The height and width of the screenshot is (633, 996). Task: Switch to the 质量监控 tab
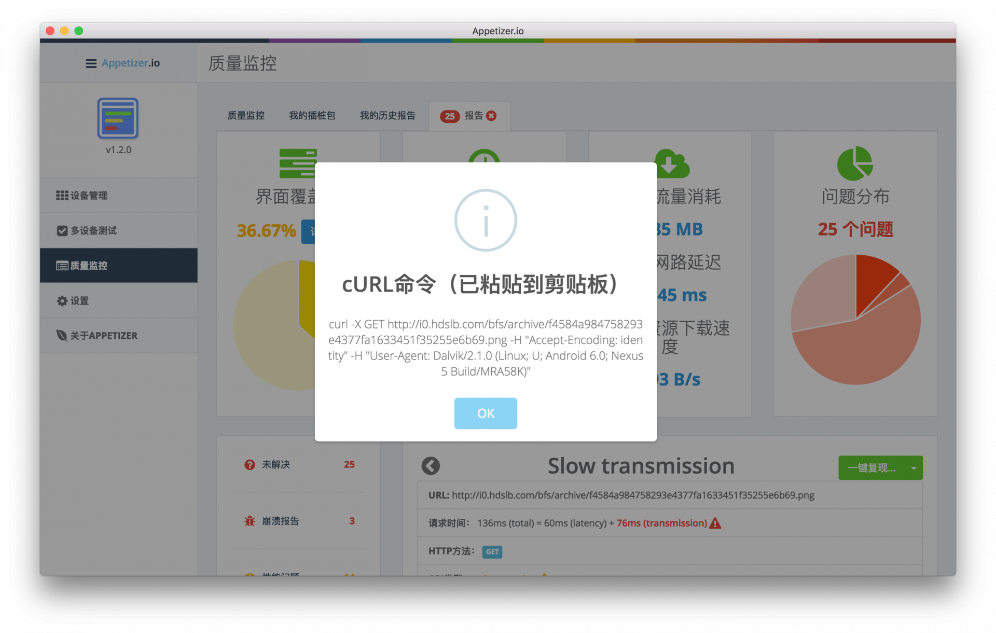click(246, 115)
